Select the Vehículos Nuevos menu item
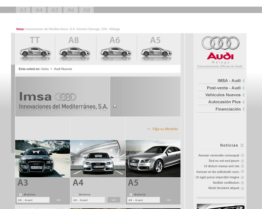This screenshot has height=209, width=262. tap(223, 95)
